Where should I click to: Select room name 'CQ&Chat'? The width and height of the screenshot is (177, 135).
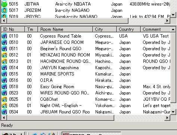pos(49,99)
